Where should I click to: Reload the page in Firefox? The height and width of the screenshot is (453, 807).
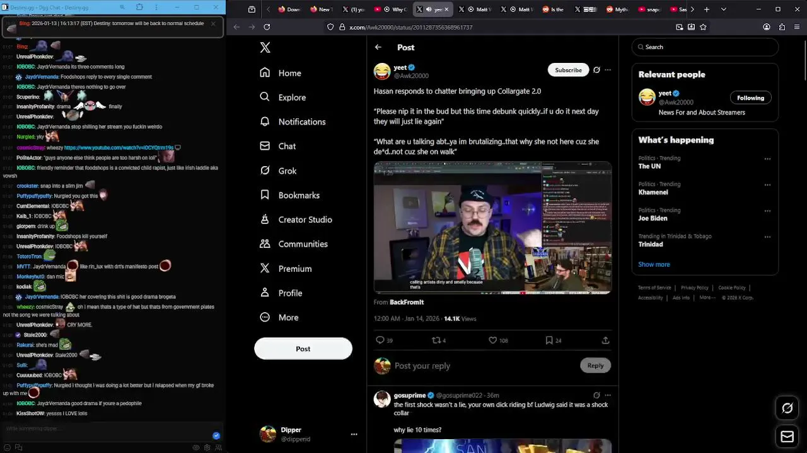267,27
